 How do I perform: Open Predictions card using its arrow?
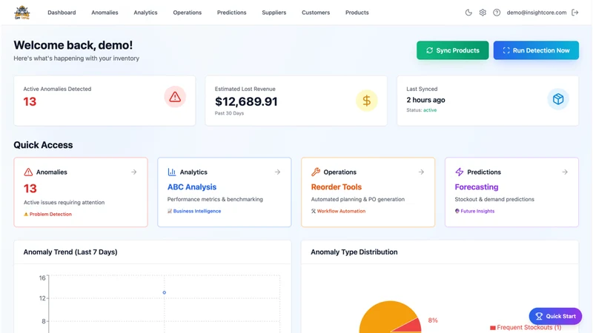click(565, 172)
